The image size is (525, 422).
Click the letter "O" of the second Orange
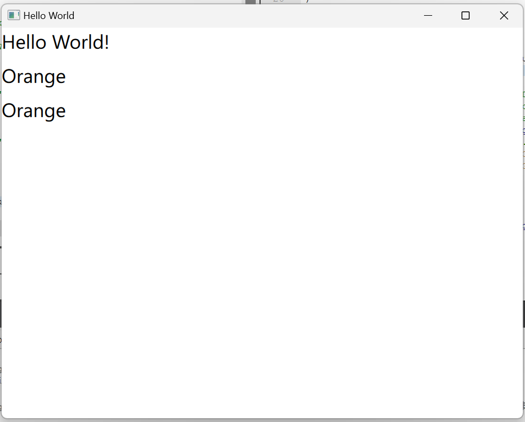[x=9, y=111]
